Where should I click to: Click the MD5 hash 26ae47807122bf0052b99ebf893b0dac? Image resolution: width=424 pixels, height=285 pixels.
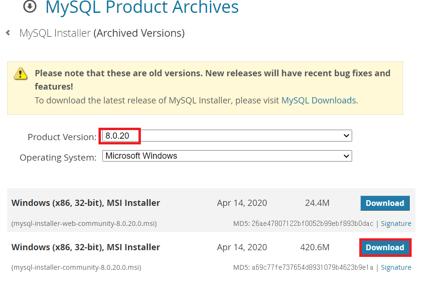point(312,224)
